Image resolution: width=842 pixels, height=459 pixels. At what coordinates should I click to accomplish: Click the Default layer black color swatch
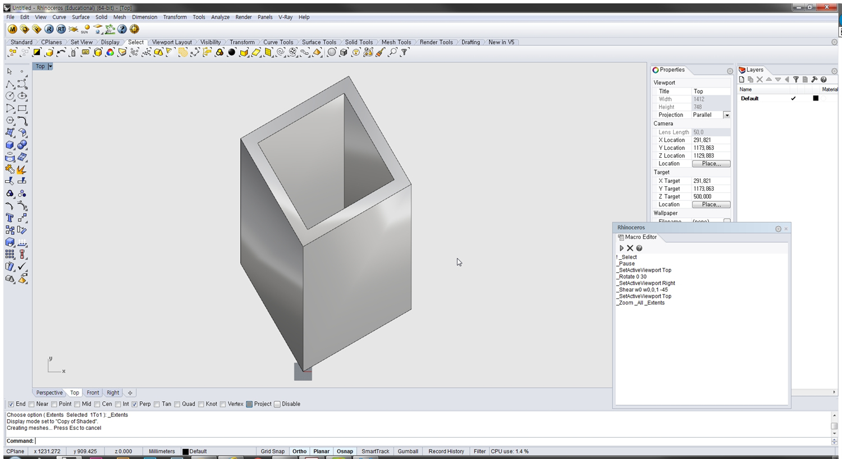click(x=816, y=98)
